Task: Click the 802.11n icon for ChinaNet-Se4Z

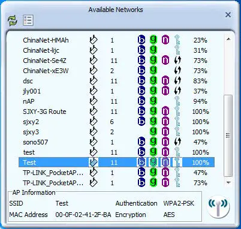Action: [x=165, y=61]
